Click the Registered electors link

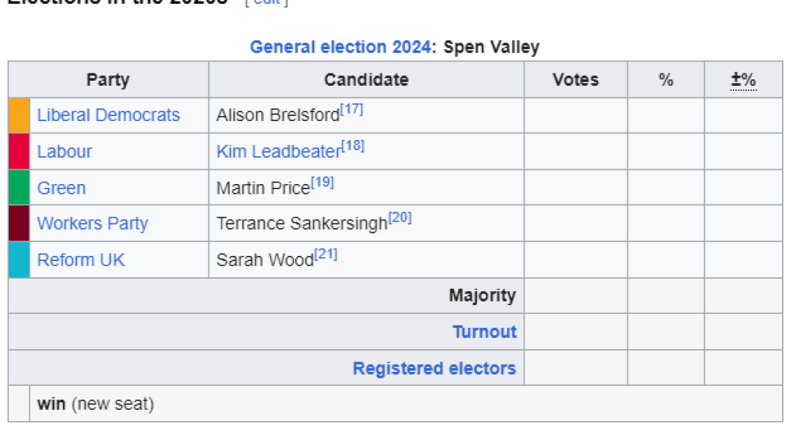point(434,368)
